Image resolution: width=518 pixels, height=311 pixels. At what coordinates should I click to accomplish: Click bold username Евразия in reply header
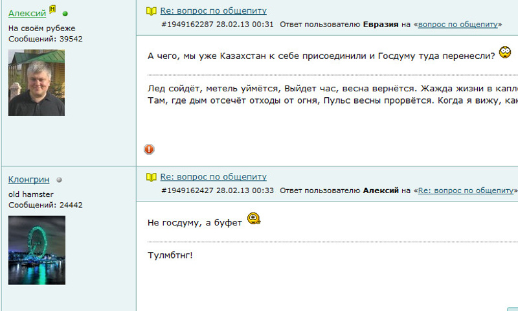[381, 25]
